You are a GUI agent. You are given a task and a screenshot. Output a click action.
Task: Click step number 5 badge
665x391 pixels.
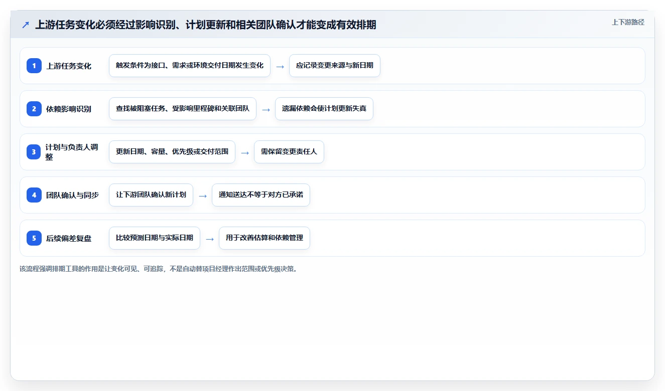click(34, 238)
